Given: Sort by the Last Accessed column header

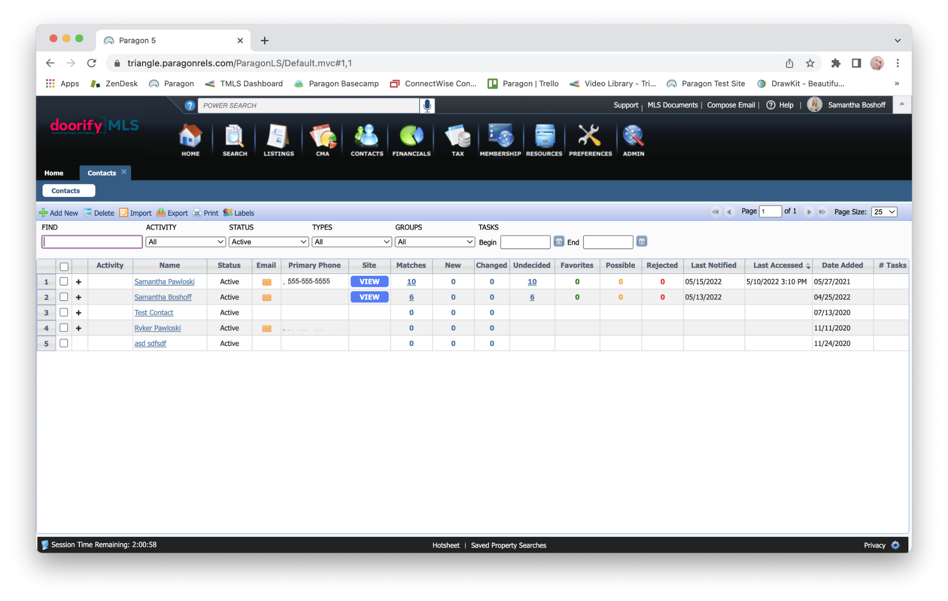Looking at the screenshot, I should pyautogui.click(x=778, y=265).
